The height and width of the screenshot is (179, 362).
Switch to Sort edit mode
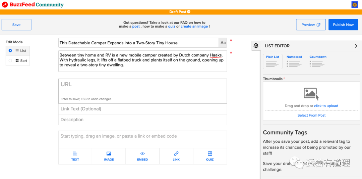click(10, 61)
